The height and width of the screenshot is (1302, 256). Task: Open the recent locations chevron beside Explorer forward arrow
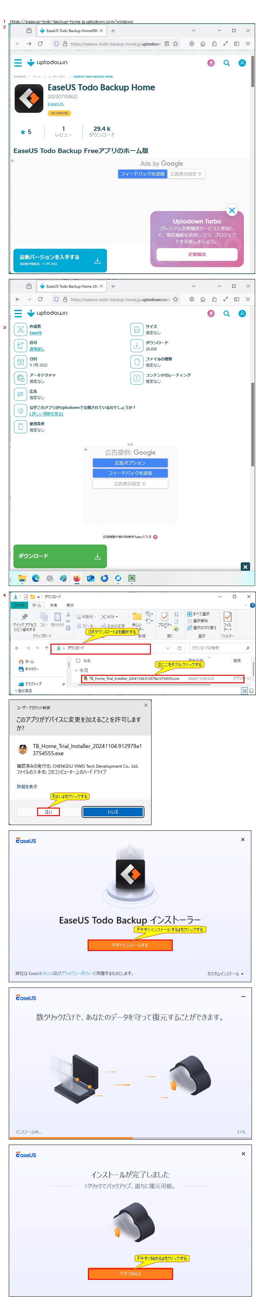[37, 648]
